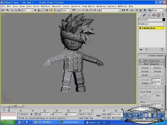Switch to the Utilities hammer panel
Viewport: 167px width, 125px height.
click(163, 15)
